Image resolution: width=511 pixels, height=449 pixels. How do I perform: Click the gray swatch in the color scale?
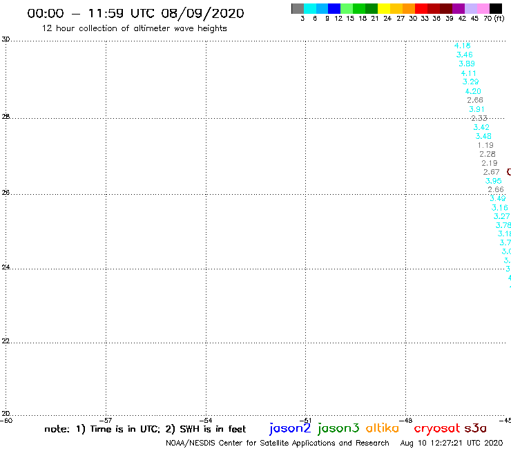click(298, 8)
